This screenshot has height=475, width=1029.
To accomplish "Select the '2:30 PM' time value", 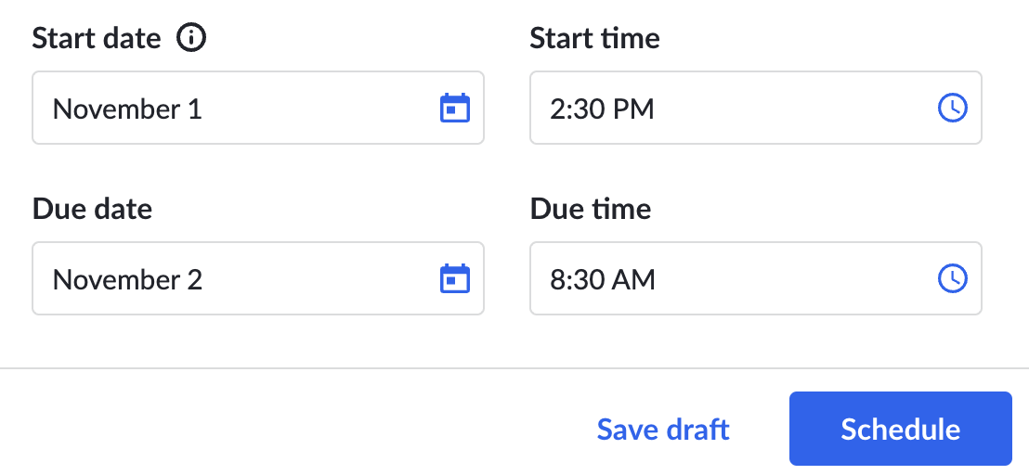I will tap(602, 109).
